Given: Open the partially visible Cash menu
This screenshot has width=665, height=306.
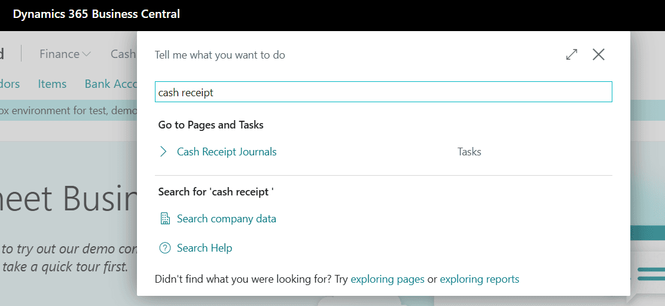Looking at the screenshot, I should point(123,54).
